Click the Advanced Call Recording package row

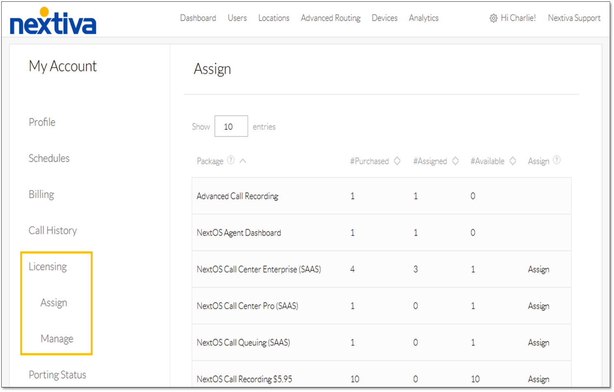point(381,196)
